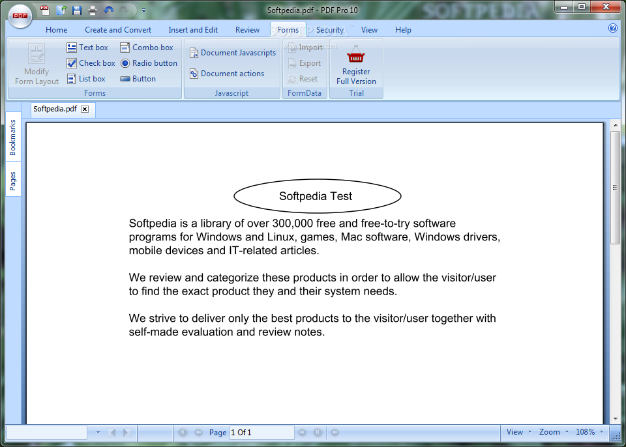Switch to the Help ribbon tab

click(403, 30)
